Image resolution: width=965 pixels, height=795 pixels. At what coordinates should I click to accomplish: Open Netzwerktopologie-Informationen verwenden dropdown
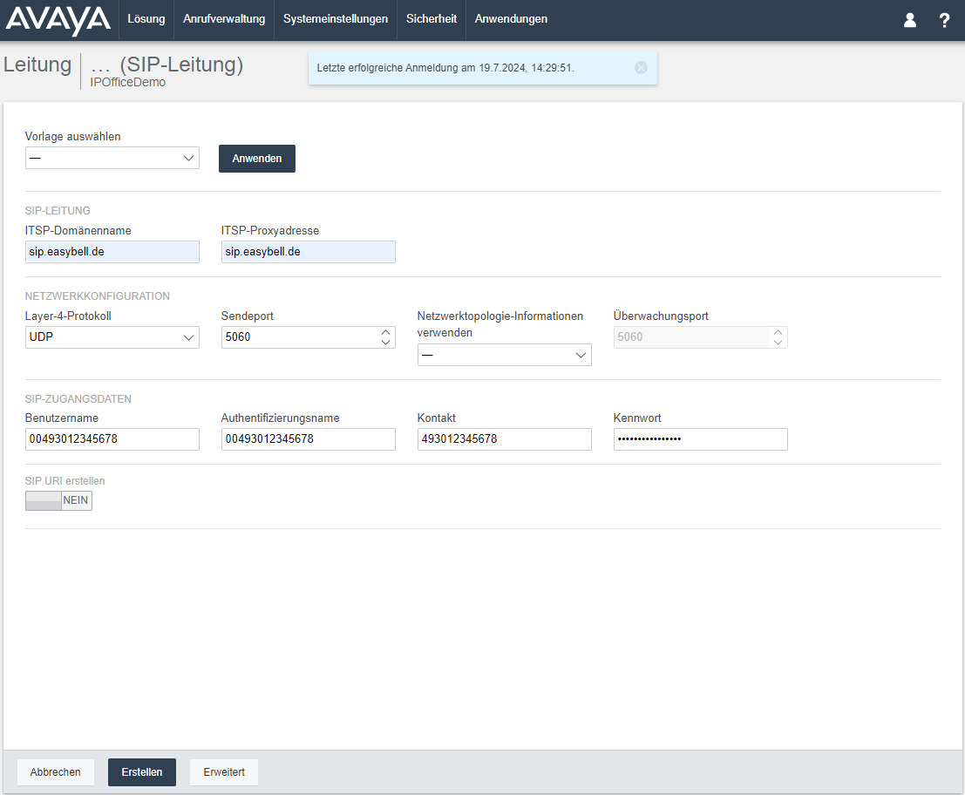[504, 355]
